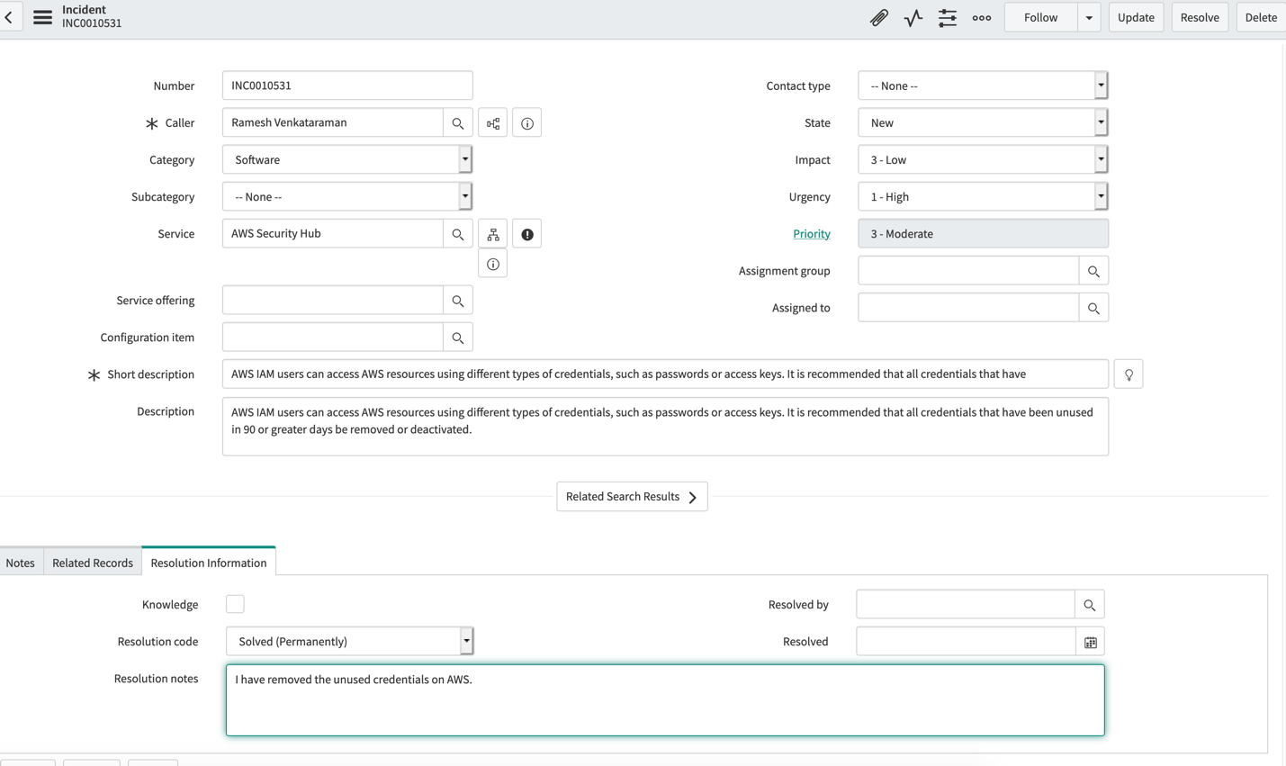Enable the Knowledge checkbox
The height and width of the screenshot is (766, 1286).
pos(235,603)
